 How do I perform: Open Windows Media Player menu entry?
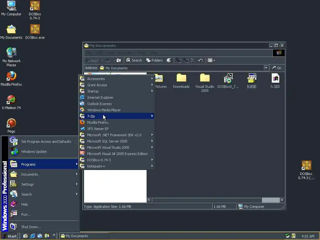coord(117,110)
